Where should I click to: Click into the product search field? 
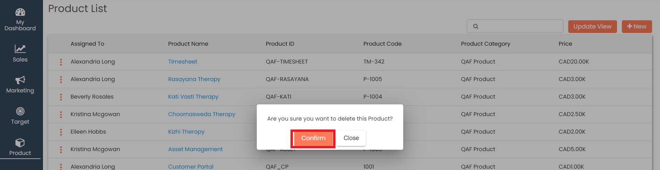(x=519, y=26)
